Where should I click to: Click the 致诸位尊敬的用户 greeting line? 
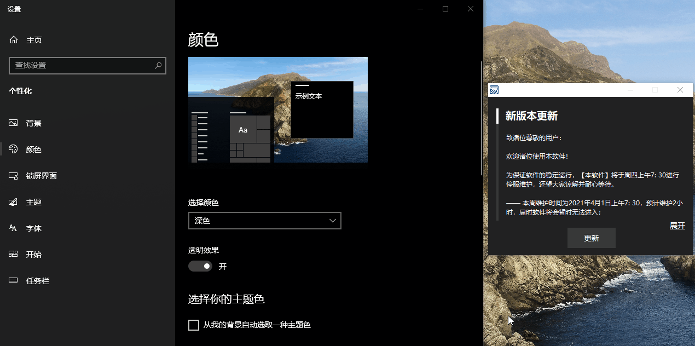tap(534, 138)
